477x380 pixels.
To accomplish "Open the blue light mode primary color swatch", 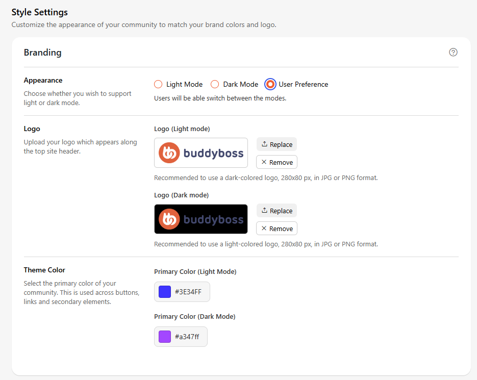I will coord(165,292).
